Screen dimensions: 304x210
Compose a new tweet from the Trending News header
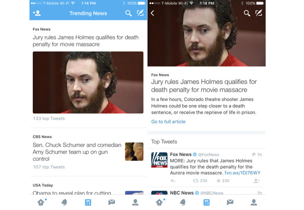(x=140, y=13)
